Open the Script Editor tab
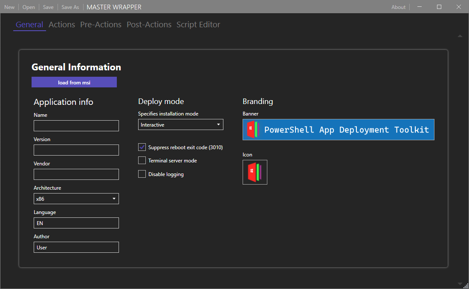 (198, 24)
